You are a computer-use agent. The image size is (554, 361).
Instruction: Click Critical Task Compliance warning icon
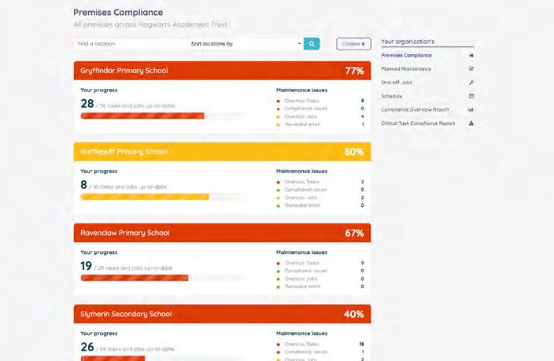[471, 123]
